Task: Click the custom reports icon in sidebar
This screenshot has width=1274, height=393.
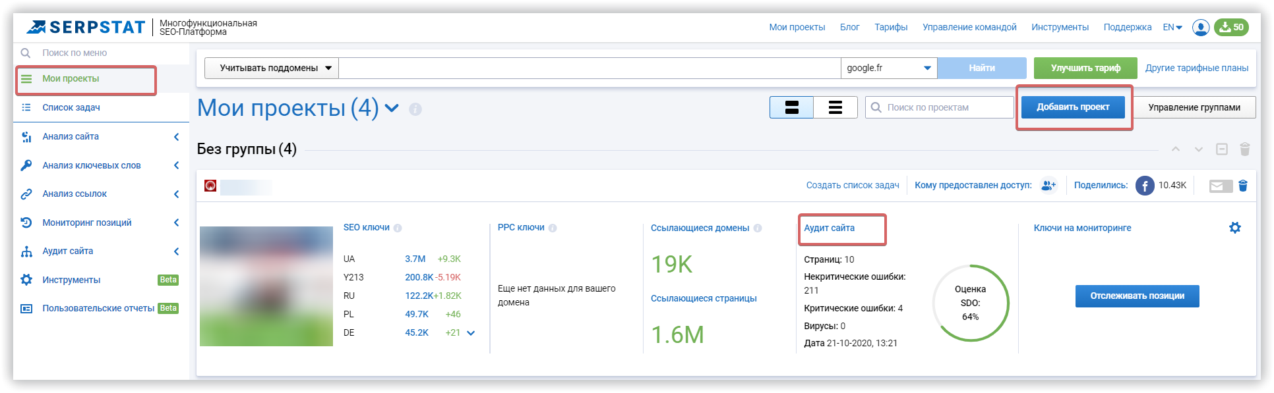Action: pos(26,308)
